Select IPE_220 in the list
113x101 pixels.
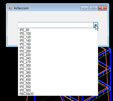[58, 55]
